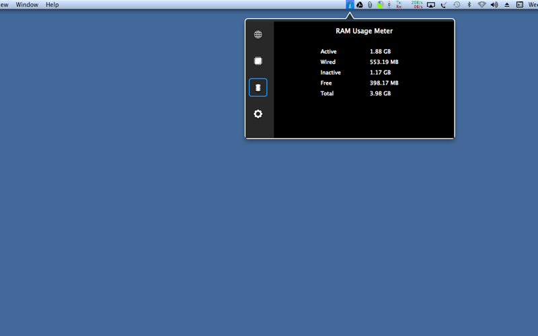Click the phone handset menu bar icon
The image size is (538, 336).
click(444, 5)
